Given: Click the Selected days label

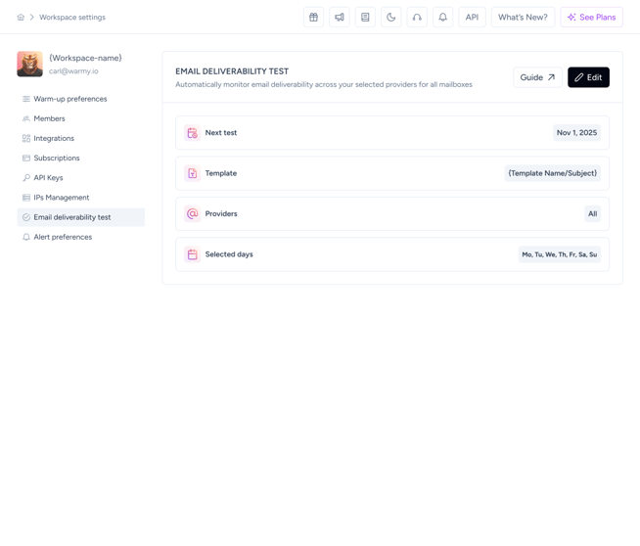Looking at the screenshot, I should [x=229, y=254].
